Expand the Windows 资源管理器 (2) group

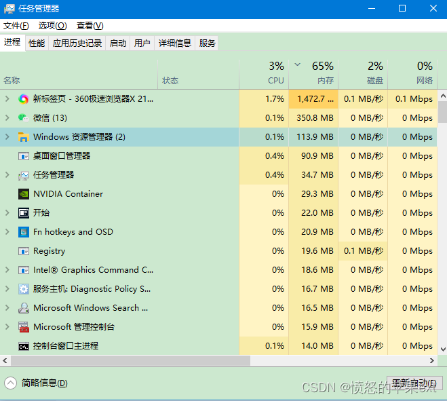(7, 137)
